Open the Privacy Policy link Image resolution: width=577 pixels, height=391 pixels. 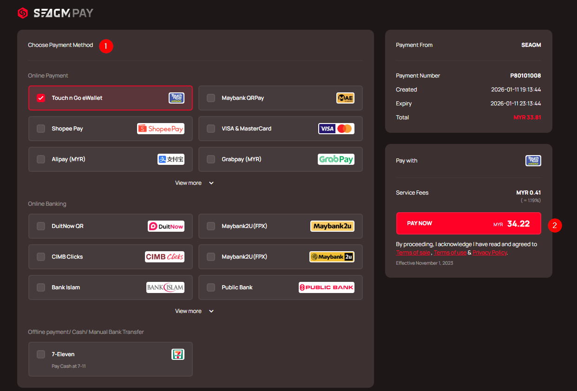(489, 253)
